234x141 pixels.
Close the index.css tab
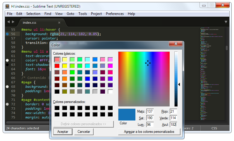pos(59,23)
